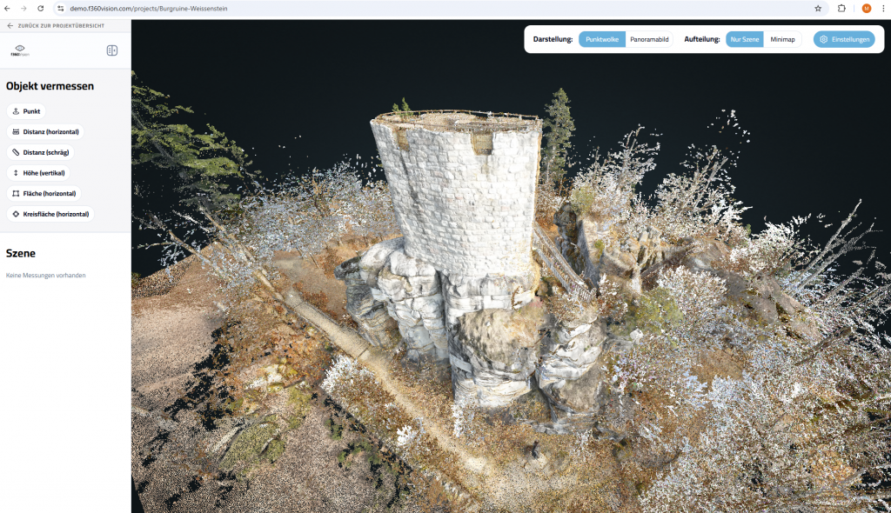The height and width of the screenshot is (513, 891).
Task: Select the Punkt measurement tool
Action: tap(26, 111)
